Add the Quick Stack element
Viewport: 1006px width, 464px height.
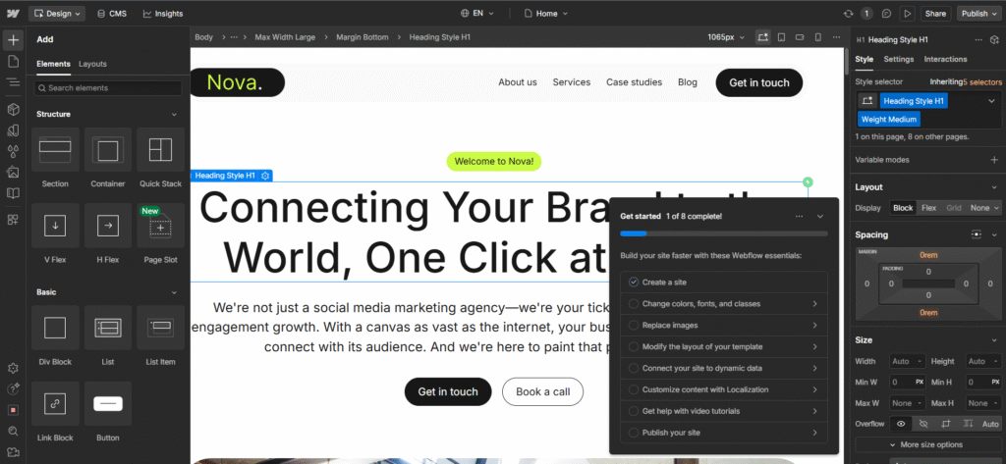pos(160,158)
